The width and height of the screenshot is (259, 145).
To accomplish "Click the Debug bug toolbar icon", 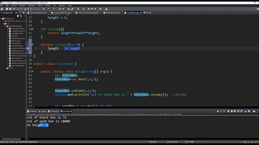I will coord(38,9).
